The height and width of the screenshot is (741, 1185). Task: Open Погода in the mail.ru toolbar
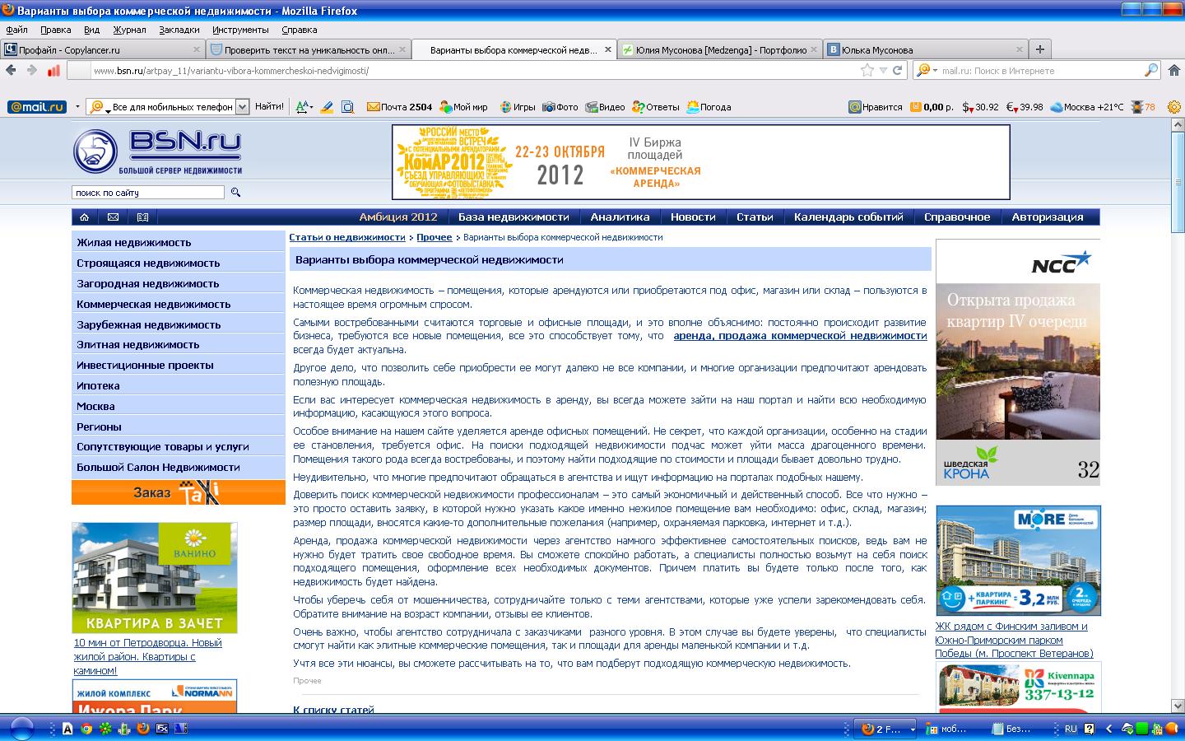point(709,107)
